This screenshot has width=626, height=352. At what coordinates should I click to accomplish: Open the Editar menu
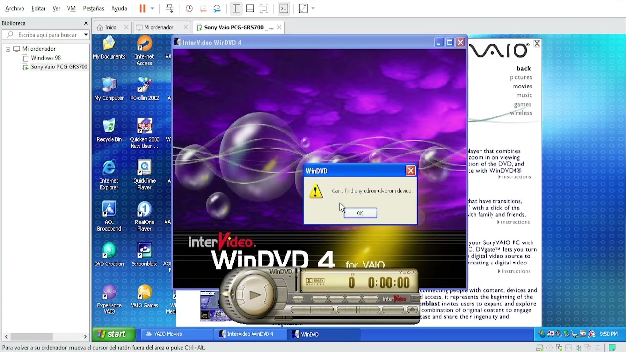tap(38, 8)
